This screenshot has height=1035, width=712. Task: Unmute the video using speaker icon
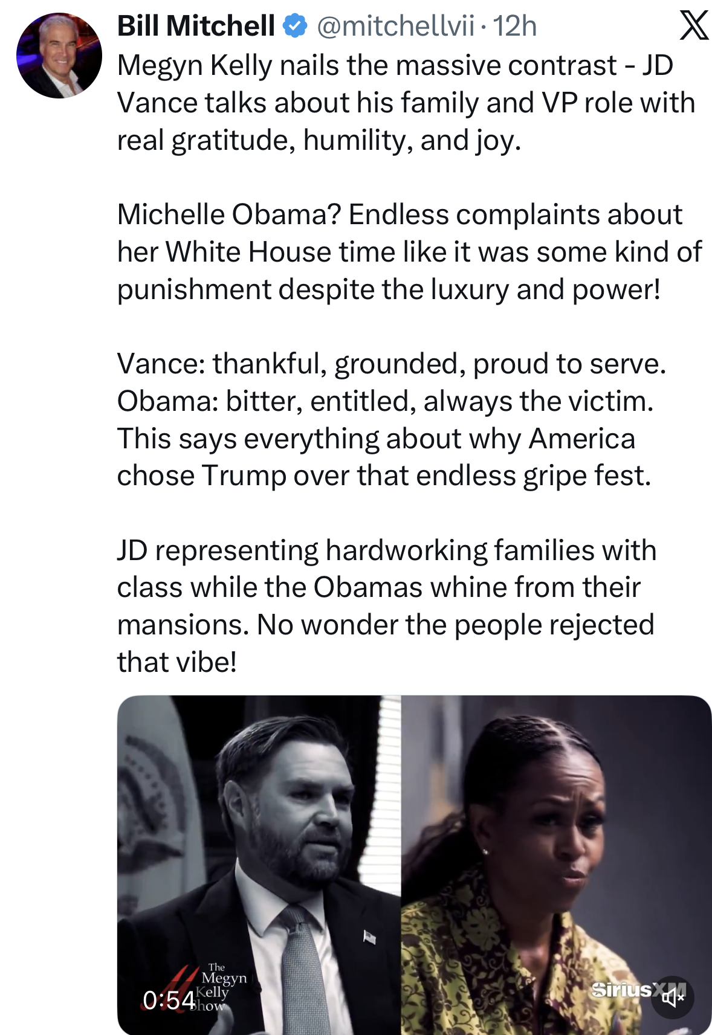[x=673, y=997]
